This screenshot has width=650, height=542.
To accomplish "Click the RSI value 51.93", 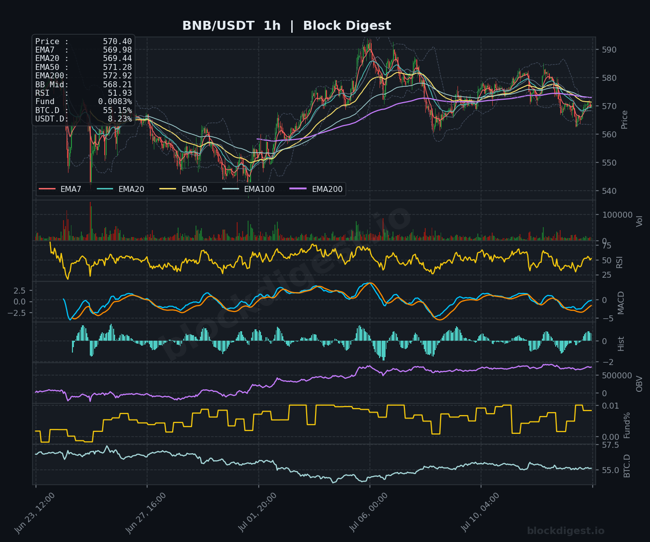I will [120, 93].
